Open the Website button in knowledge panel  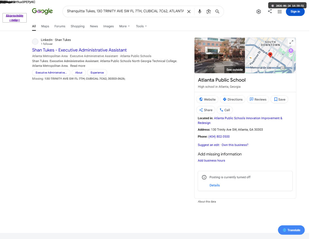tap(207, 99)
